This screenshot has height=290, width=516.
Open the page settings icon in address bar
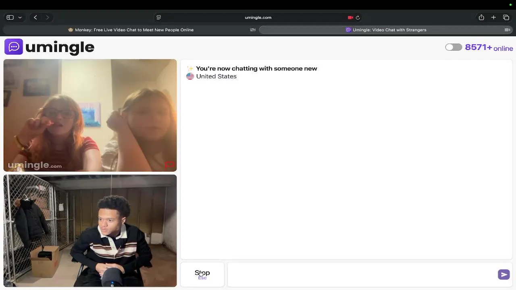pyautogui.click(x=158, y=17)
